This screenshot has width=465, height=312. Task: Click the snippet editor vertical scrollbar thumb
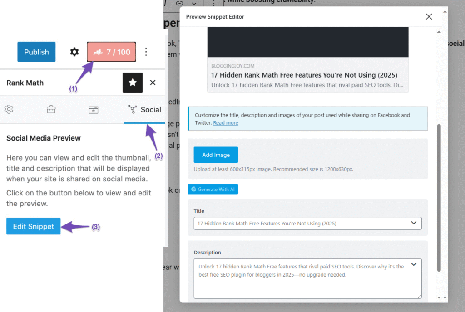pyautogui.click(x=439, y=198)
